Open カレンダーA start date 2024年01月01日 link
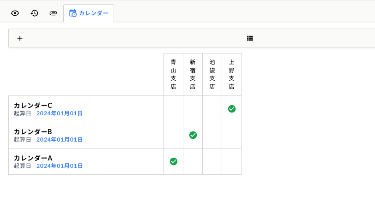The width and height of the screenshot is (375, 208). tap(60, 166)
